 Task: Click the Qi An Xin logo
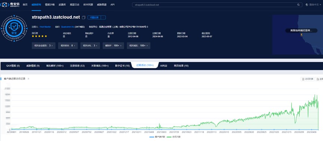10,4
